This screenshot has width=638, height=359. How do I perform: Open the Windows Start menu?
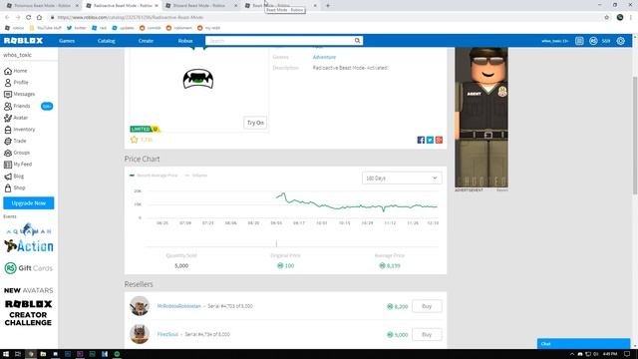(6, 354)
